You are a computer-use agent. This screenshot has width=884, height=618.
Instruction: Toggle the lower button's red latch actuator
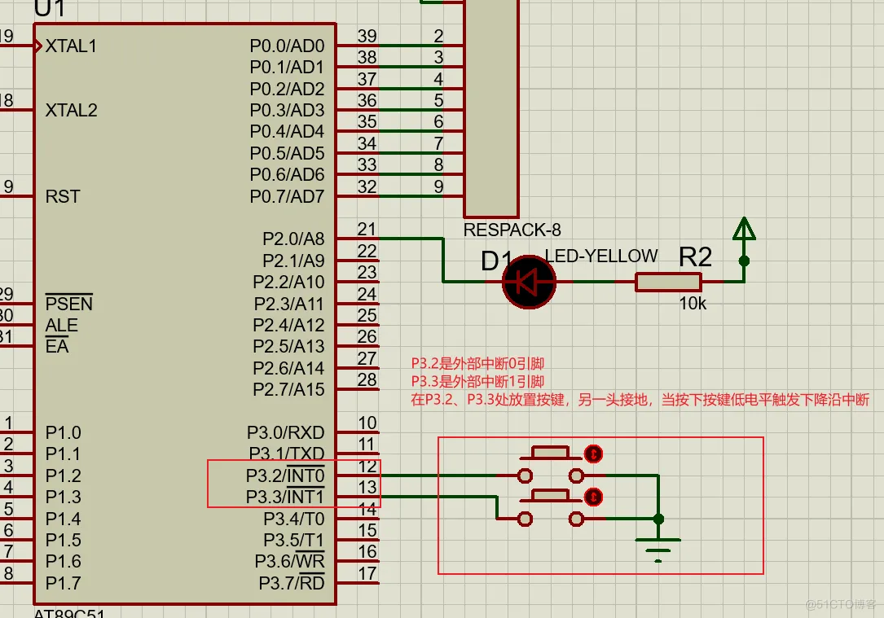point(595,497)
